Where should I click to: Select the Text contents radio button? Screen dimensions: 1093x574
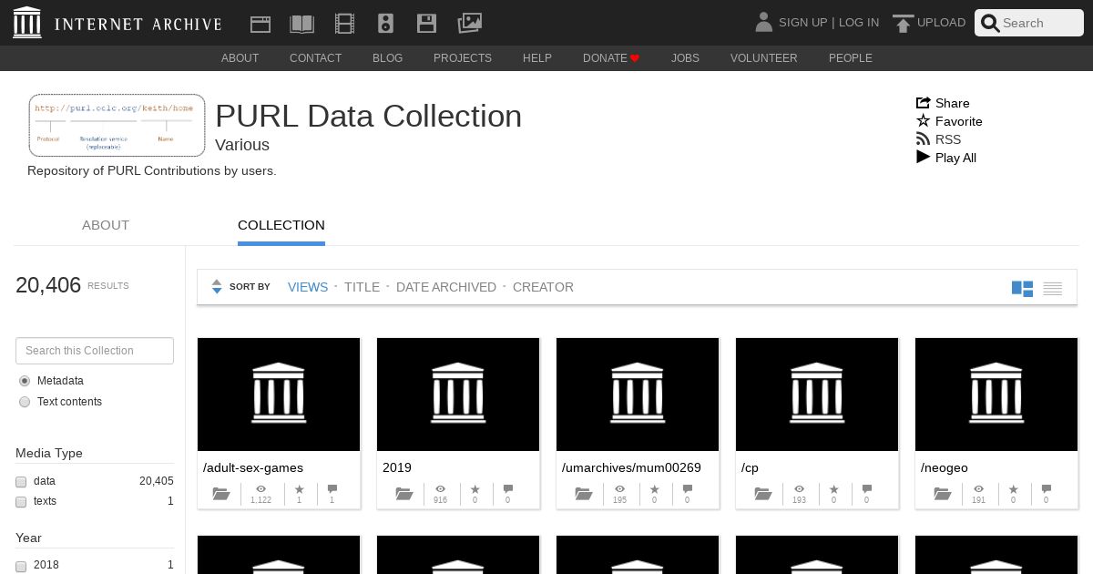25,402
